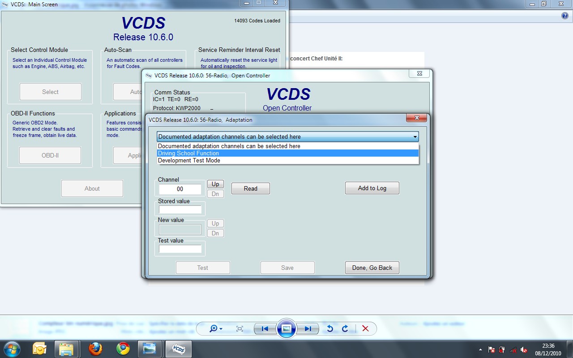Open the help question mark icon

click(564, 16)
